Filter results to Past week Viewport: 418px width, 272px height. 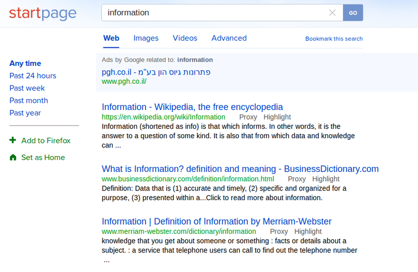point(27,88)
